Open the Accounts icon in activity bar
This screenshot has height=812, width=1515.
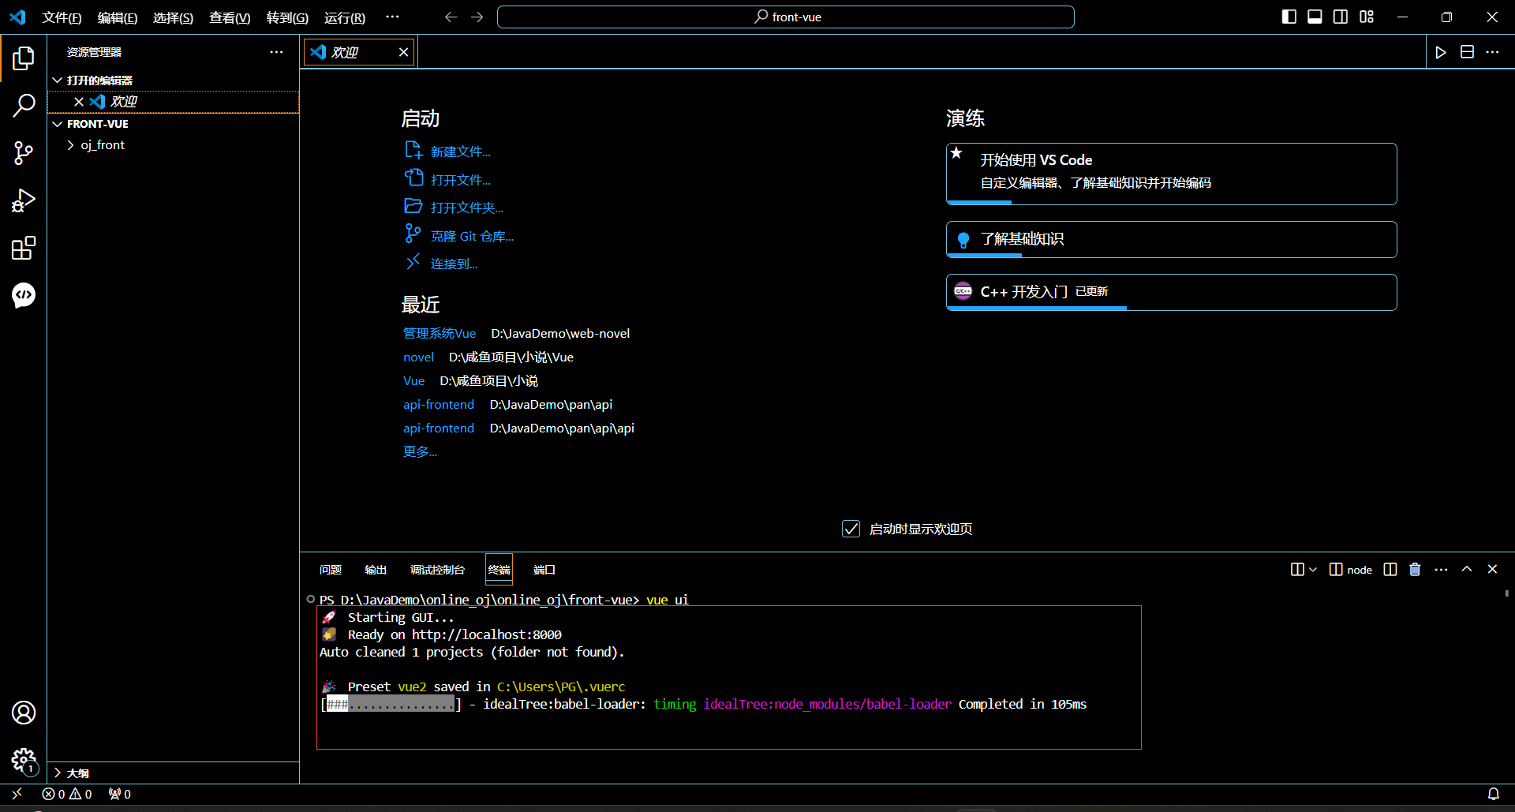(x=24, y=713)
